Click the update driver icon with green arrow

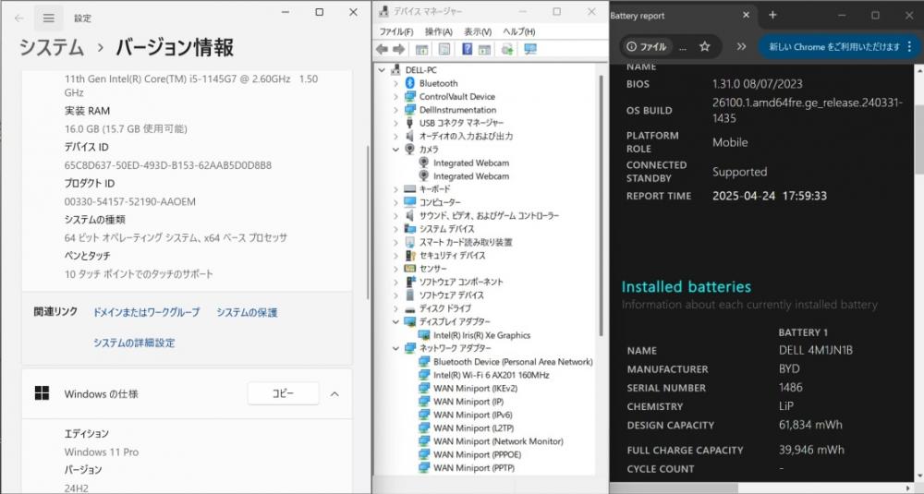(507, 50)
